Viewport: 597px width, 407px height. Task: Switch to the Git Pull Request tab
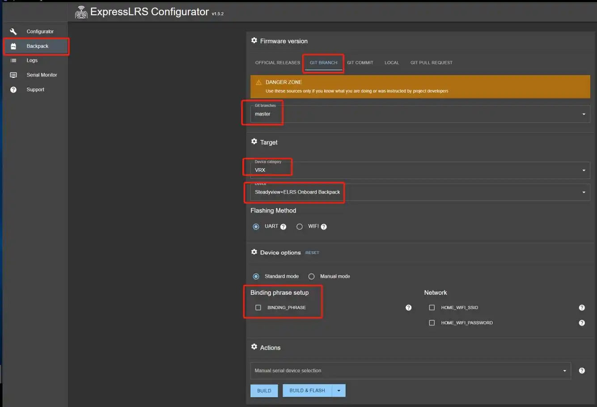(431, 63)
